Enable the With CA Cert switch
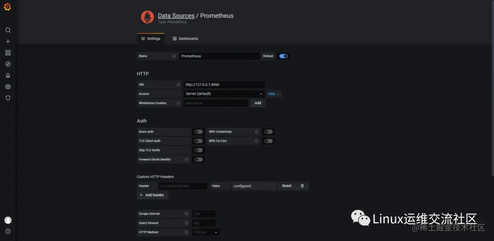Image resolution: width=494 pixels, height=241 pixels. tap(268, 141)
